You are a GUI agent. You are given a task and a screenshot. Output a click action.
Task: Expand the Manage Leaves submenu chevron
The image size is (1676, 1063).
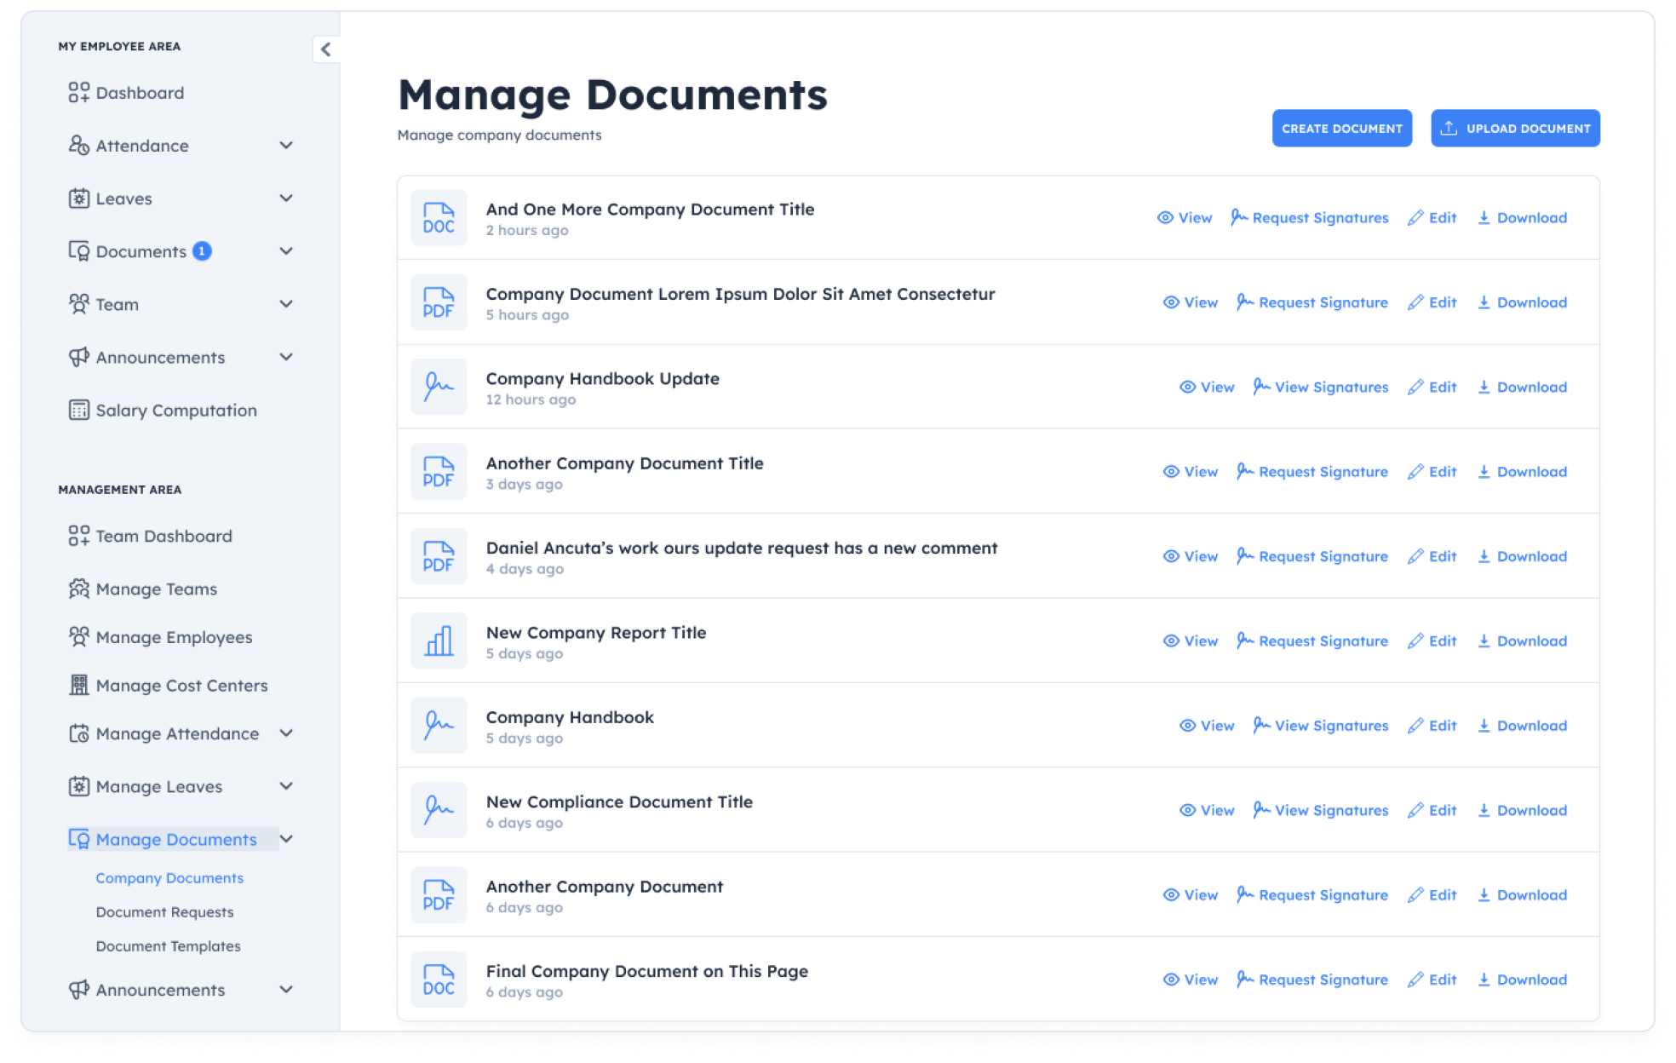pos(286,786)
